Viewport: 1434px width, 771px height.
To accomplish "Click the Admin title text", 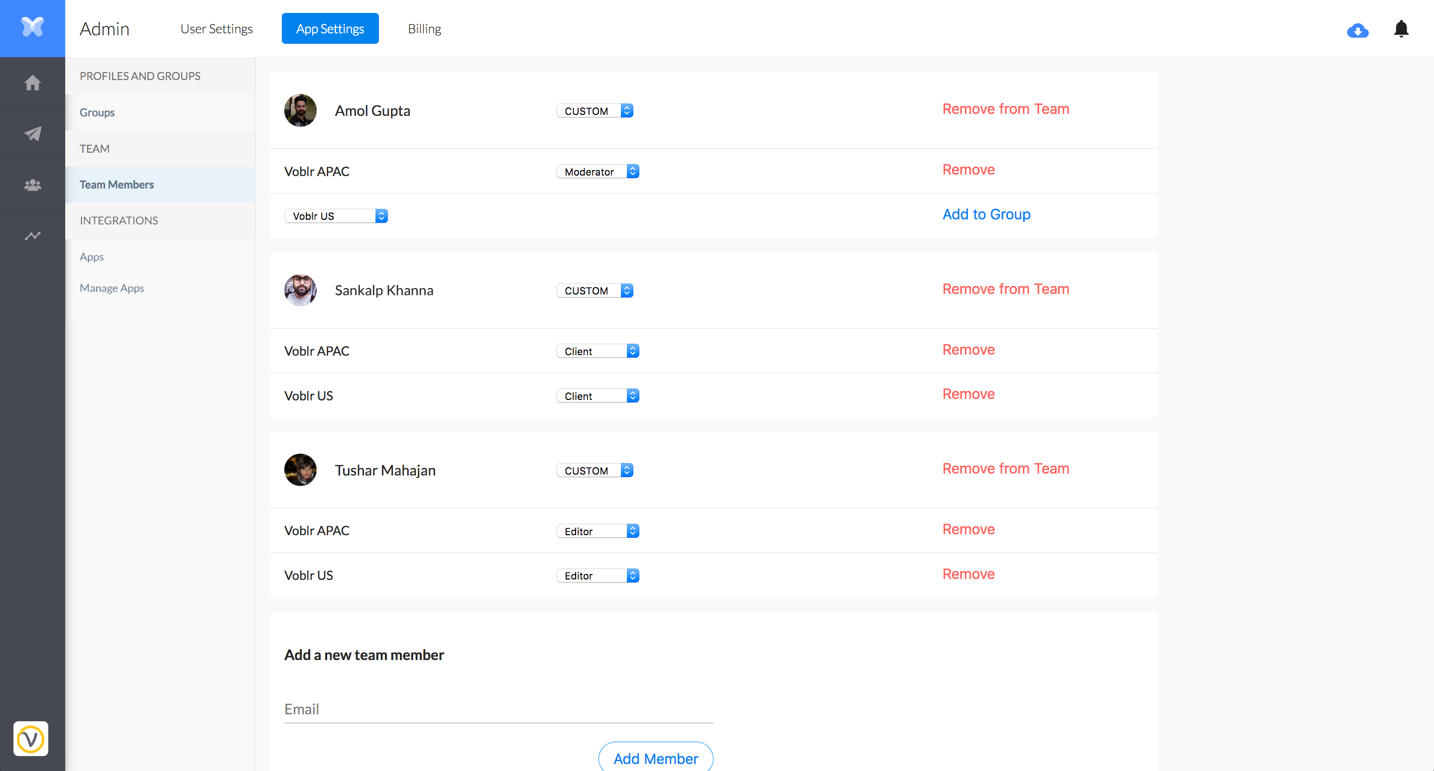I will [x=104, y=28].
